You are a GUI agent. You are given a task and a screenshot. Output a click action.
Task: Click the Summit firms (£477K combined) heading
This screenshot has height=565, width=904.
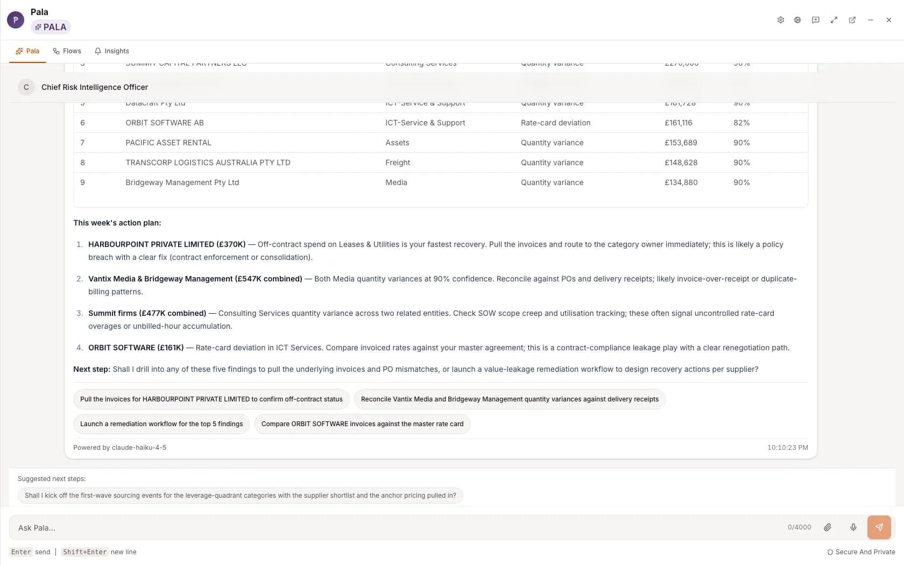pyautogui.click(x=147, y=313)
